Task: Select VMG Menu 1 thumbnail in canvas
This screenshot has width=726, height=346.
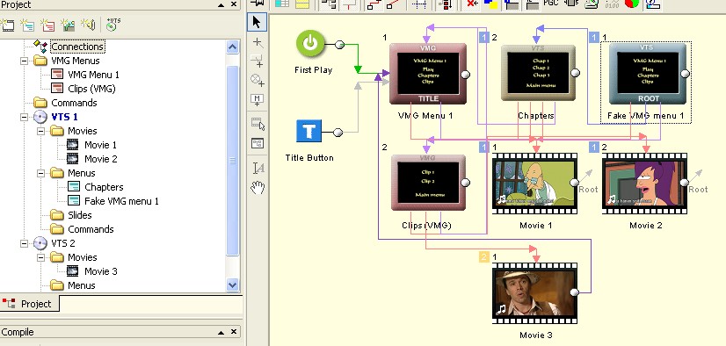Action: point(428,74)
